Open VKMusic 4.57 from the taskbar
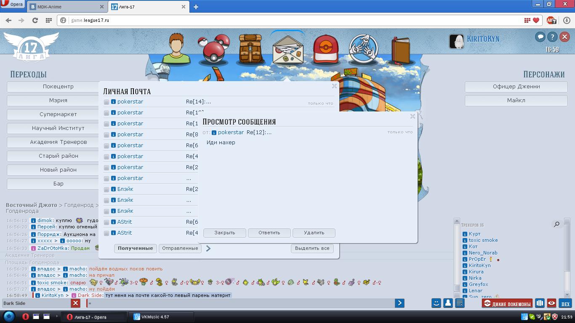The height and width of the screenshot is (323, 575). point(161,317)
